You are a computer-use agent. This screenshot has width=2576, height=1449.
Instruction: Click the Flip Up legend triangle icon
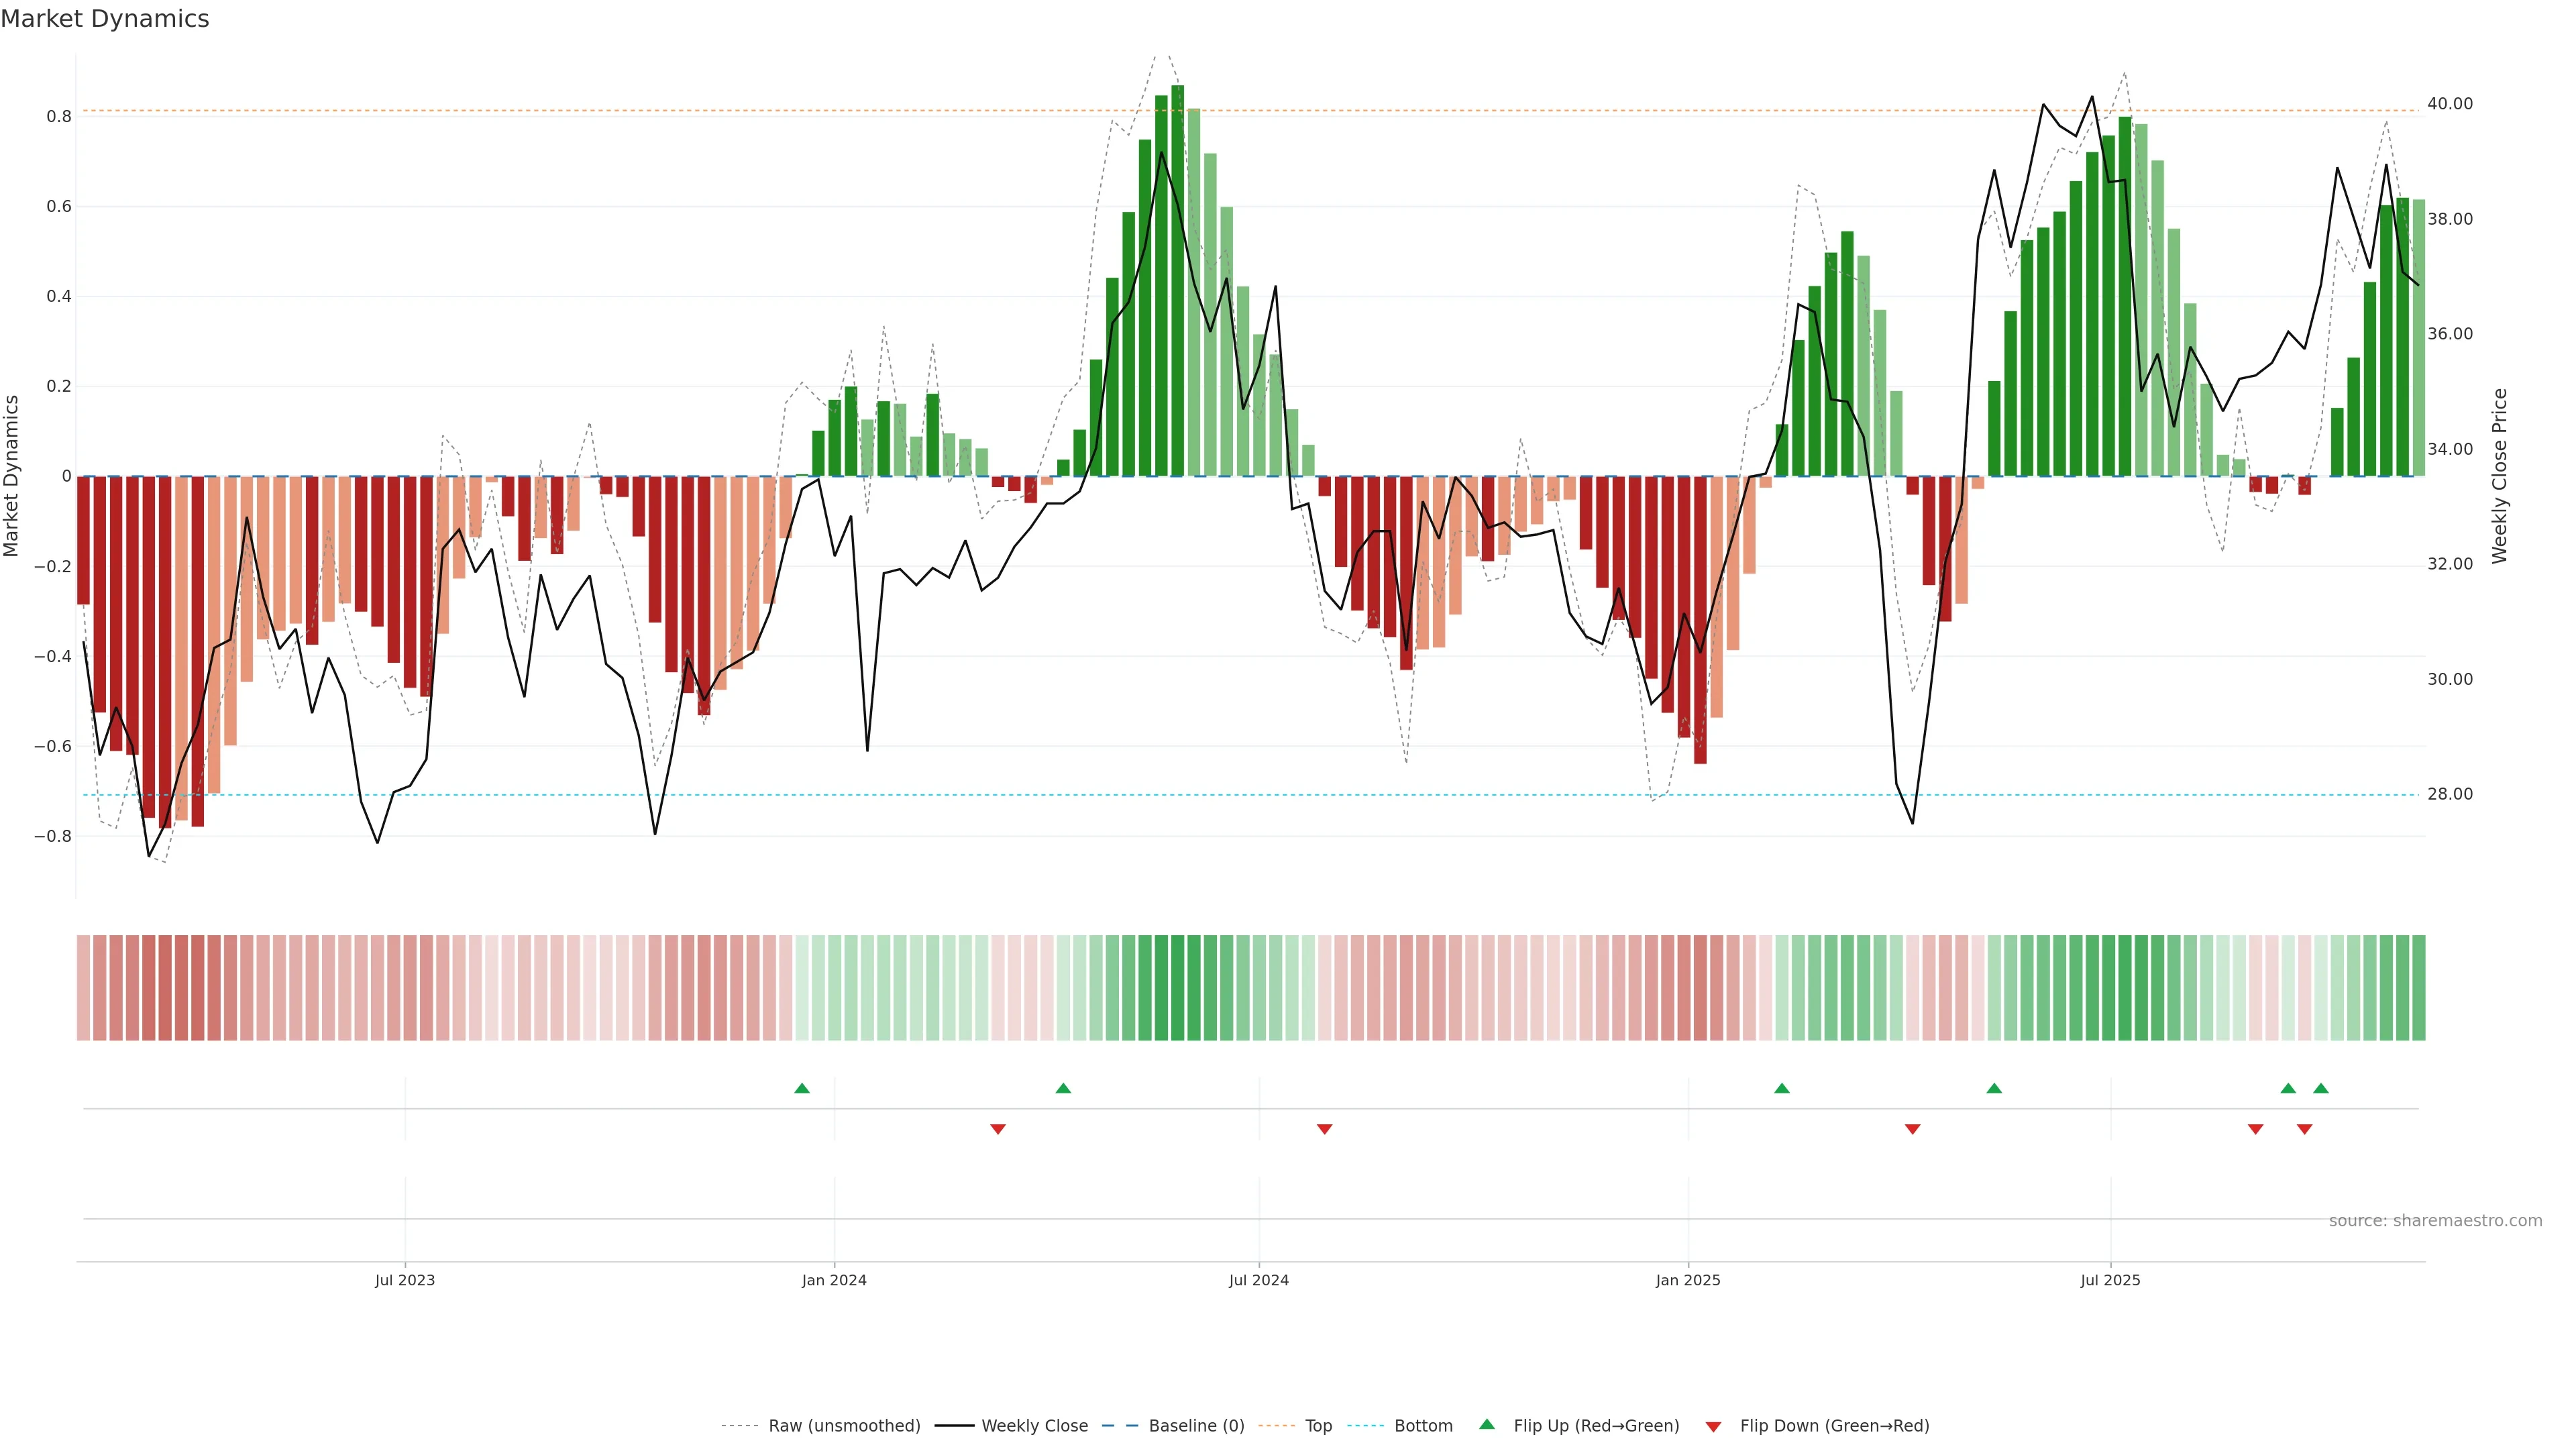coord(1487,1424)
